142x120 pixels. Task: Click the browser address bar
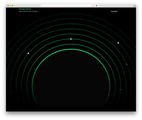pos(67,5)
